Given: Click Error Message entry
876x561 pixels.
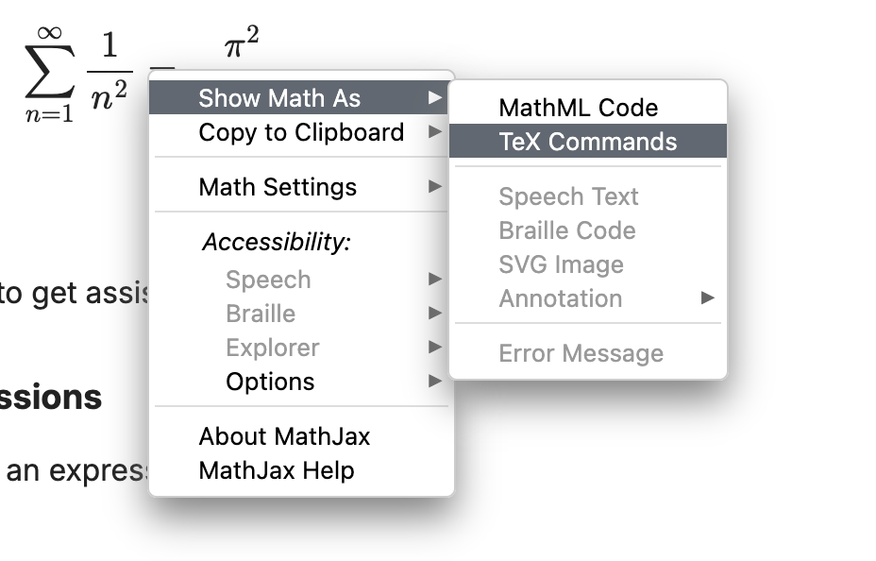Looking at the screenshot, I should point(581,353).
